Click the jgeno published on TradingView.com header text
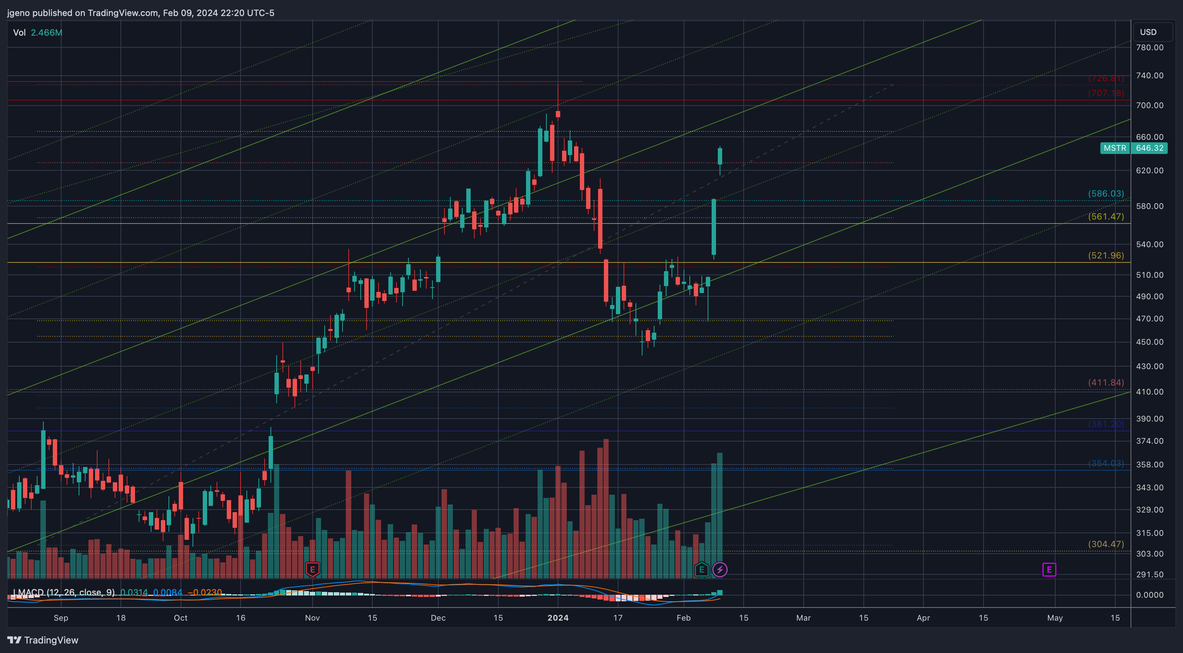Image resolution: width=1183 pixels, height=653 pixels. [141, 13]
